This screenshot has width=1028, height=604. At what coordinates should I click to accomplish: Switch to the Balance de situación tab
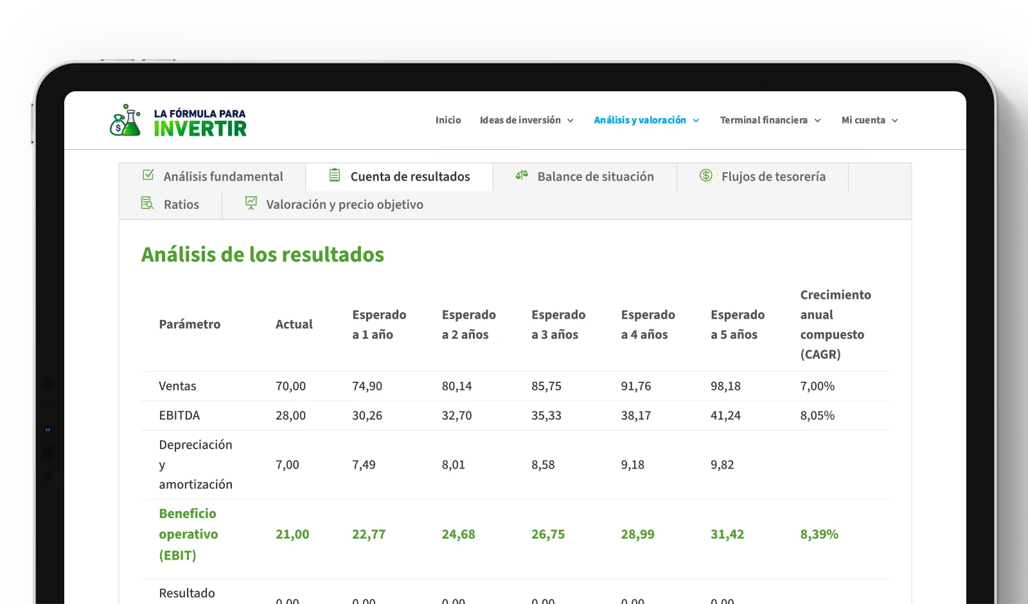[585, 177]
